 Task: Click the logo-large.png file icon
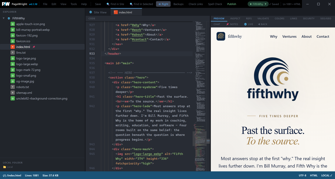(13, 58)
